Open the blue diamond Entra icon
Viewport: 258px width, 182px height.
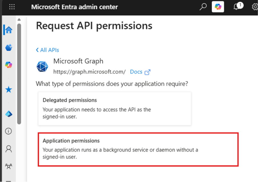(x=9, y=114)
